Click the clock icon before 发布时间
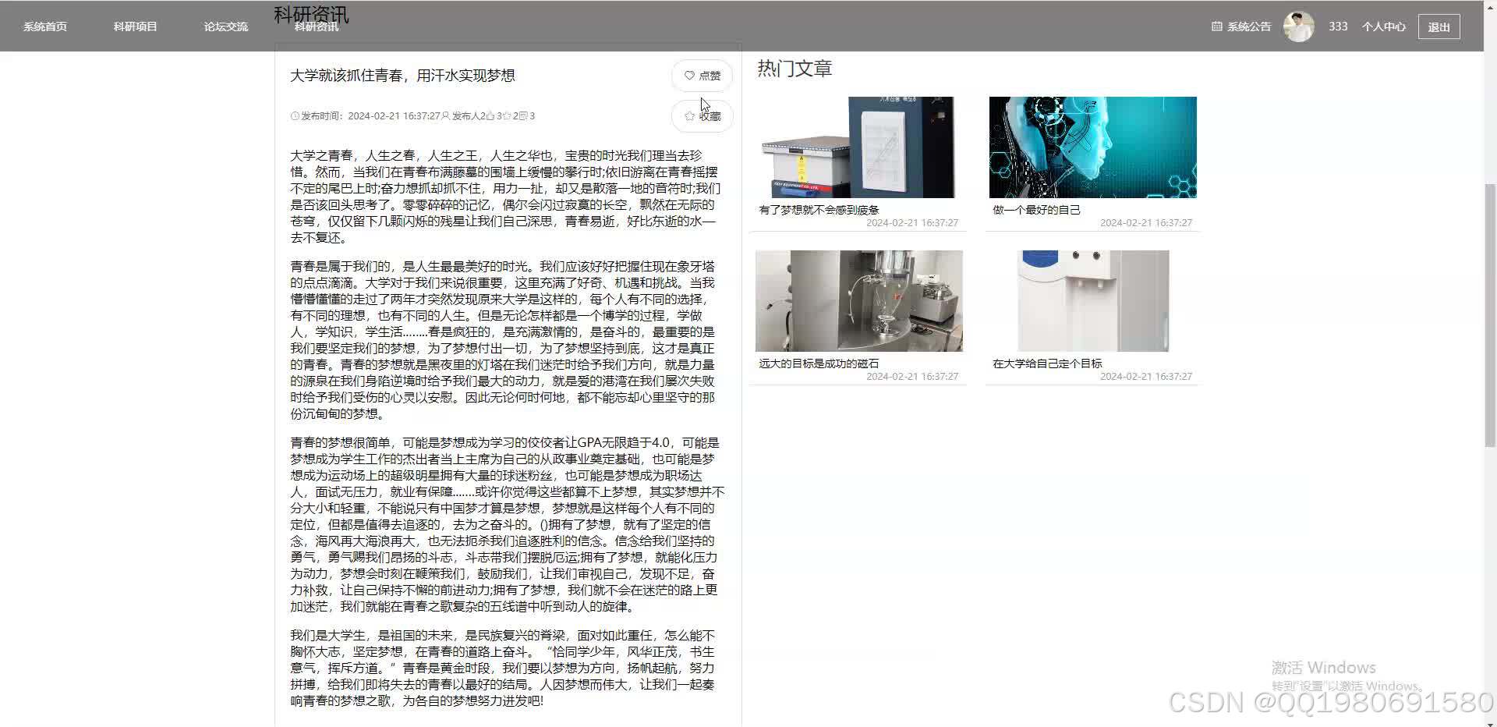Image resolution: width=1497 pixels, height=727 pixels. [295, 115]
